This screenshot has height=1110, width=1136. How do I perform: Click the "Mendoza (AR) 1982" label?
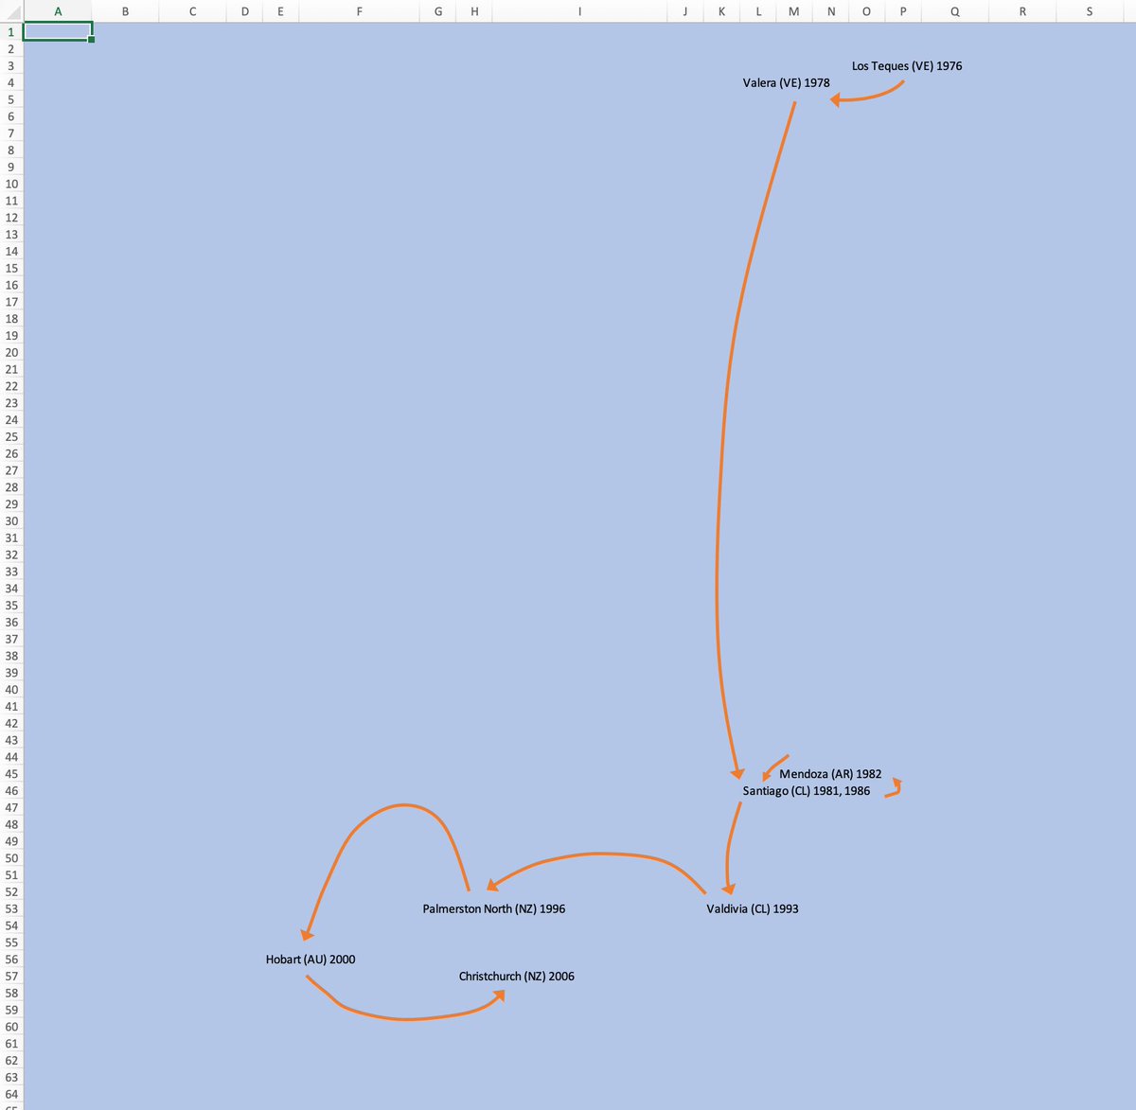pyautogui.click(x=830, y=774)
